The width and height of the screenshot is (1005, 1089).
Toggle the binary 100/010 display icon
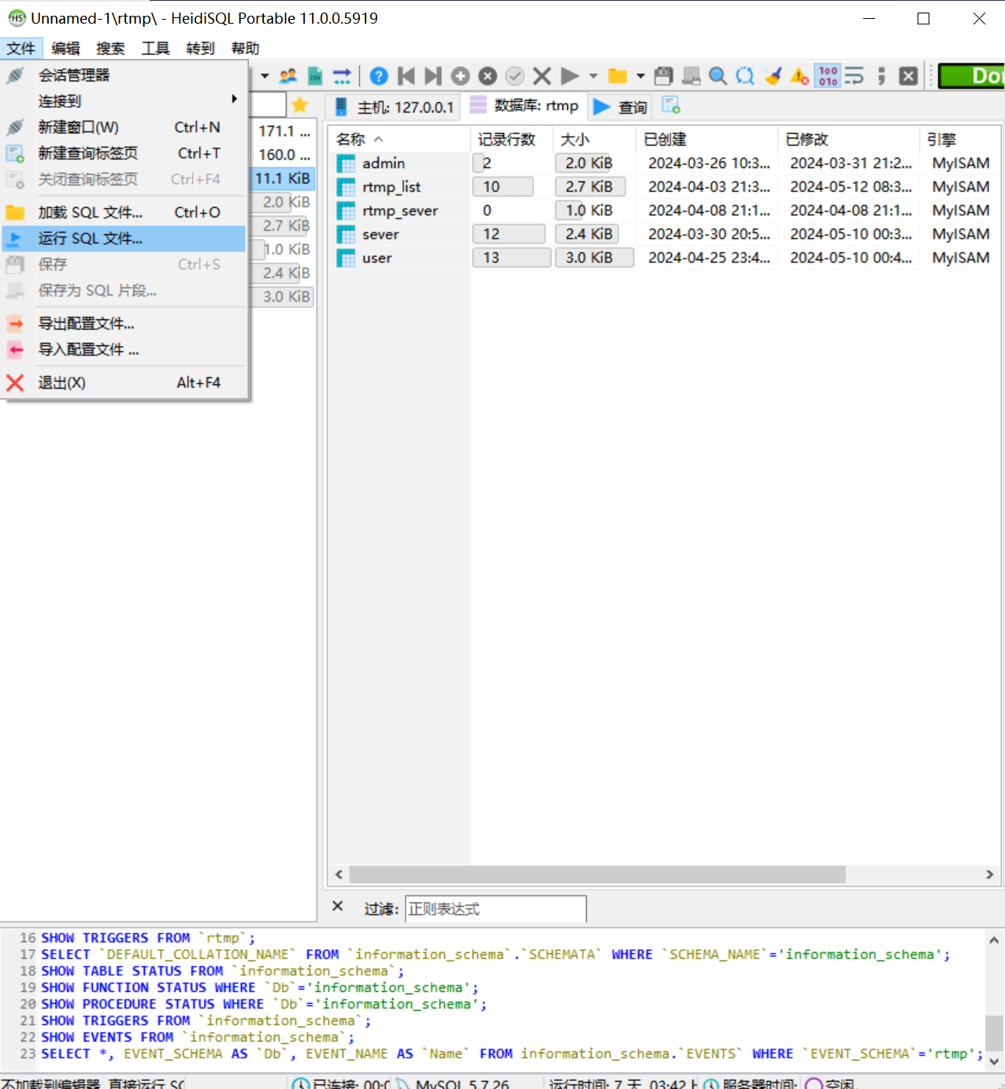(828, 76)
